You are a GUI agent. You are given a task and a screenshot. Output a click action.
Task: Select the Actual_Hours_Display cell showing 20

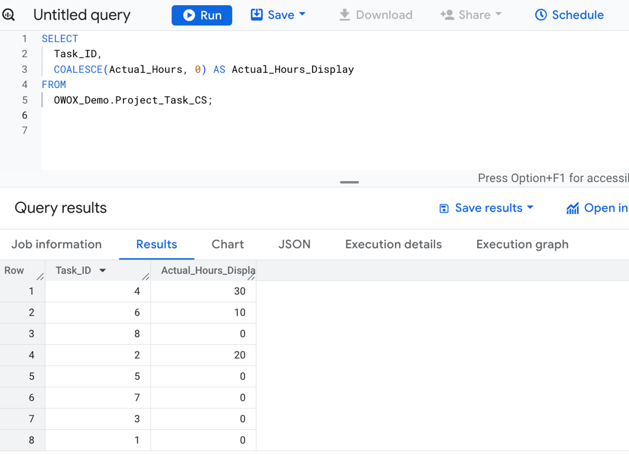[x=203, y=355]
